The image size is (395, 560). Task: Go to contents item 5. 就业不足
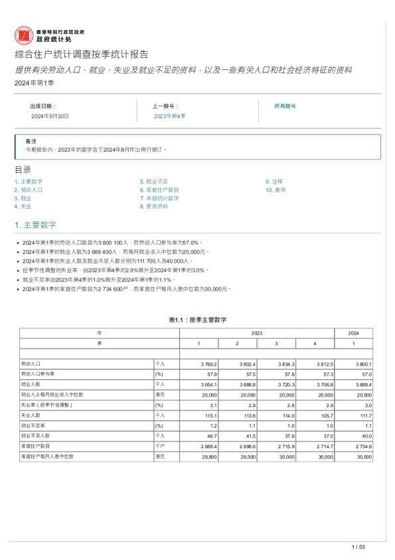pyautogui.click(x=153, y=182)
